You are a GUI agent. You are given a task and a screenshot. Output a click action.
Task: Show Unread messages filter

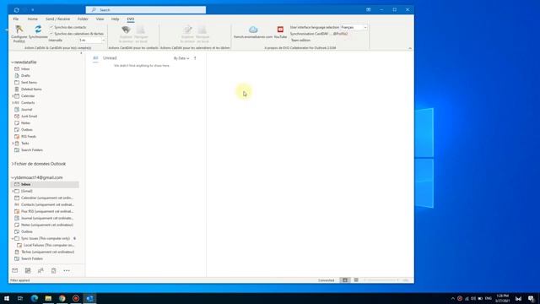110,58
